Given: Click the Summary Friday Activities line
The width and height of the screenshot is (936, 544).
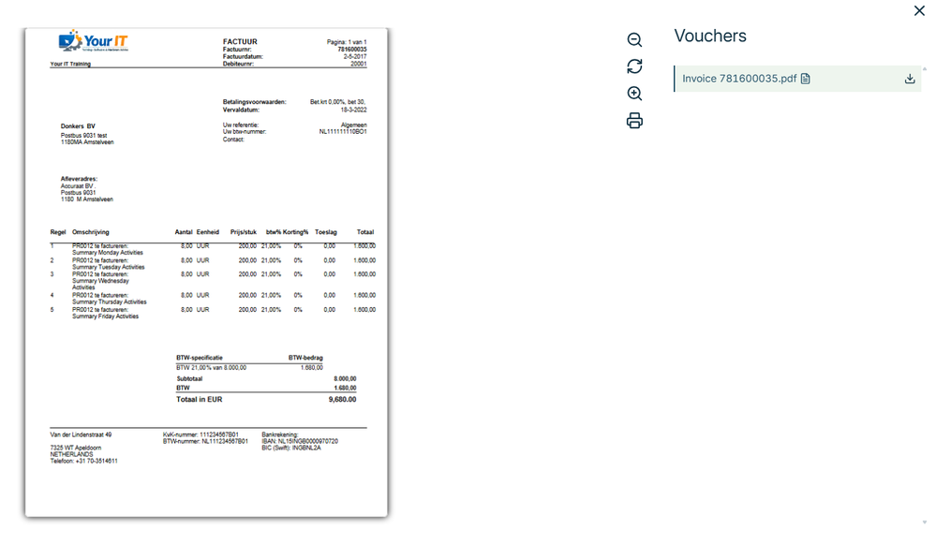Looking at the screenshot, I should tap(105, 316).
